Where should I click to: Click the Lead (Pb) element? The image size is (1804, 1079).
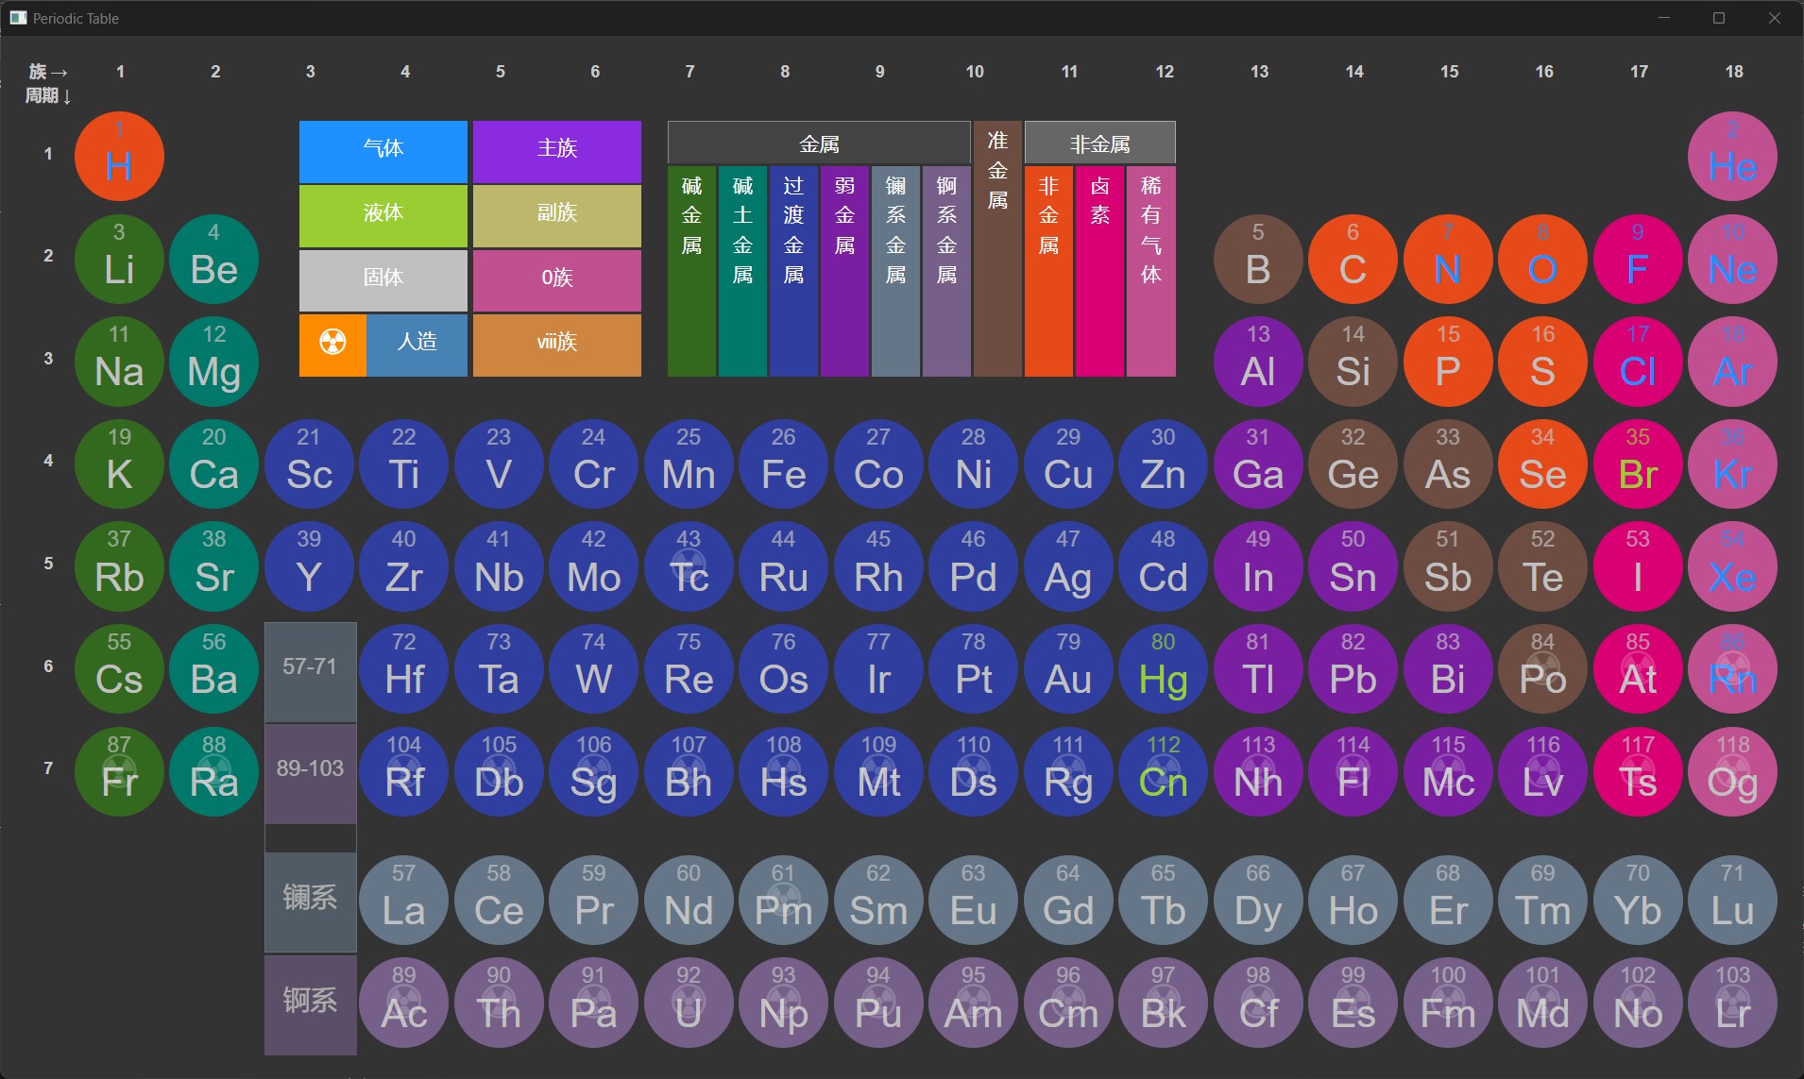click(1353, 669)
